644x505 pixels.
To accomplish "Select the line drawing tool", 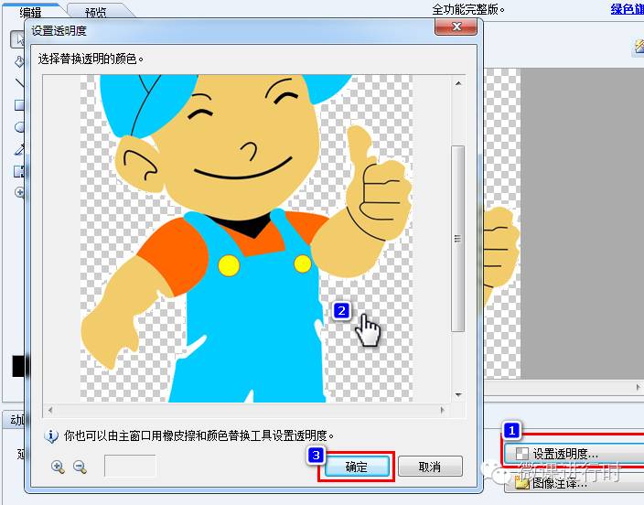I will (x=19, y=82).
